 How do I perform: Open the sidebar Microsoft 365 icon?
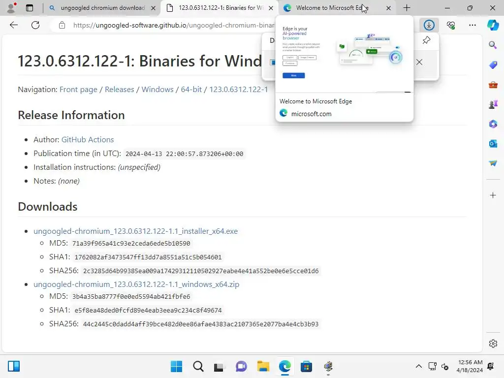[x=493, y=124]
